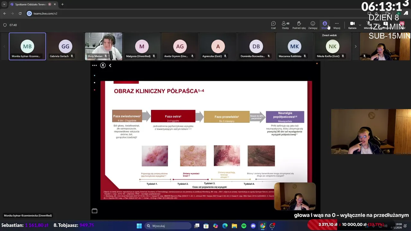The width and height of the screenshot is (411, 231).
Task: Click the meeting shield security icon
Action: [5, 25]
